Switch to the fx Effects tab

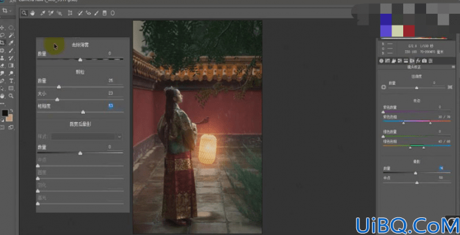click(x=418, y=61)
